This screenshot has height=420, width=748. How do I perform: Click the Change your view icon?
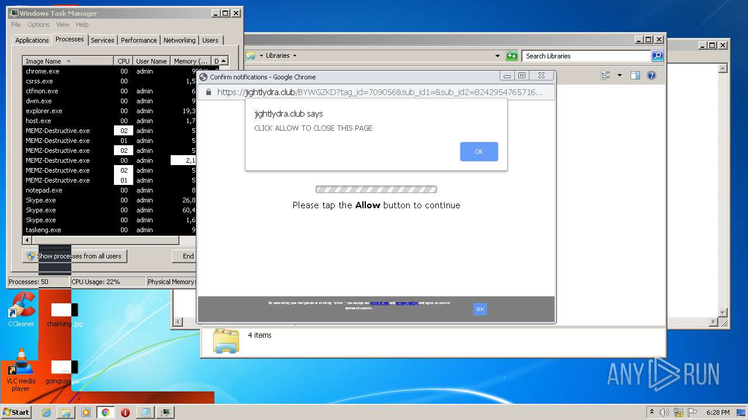coord(605,75)
